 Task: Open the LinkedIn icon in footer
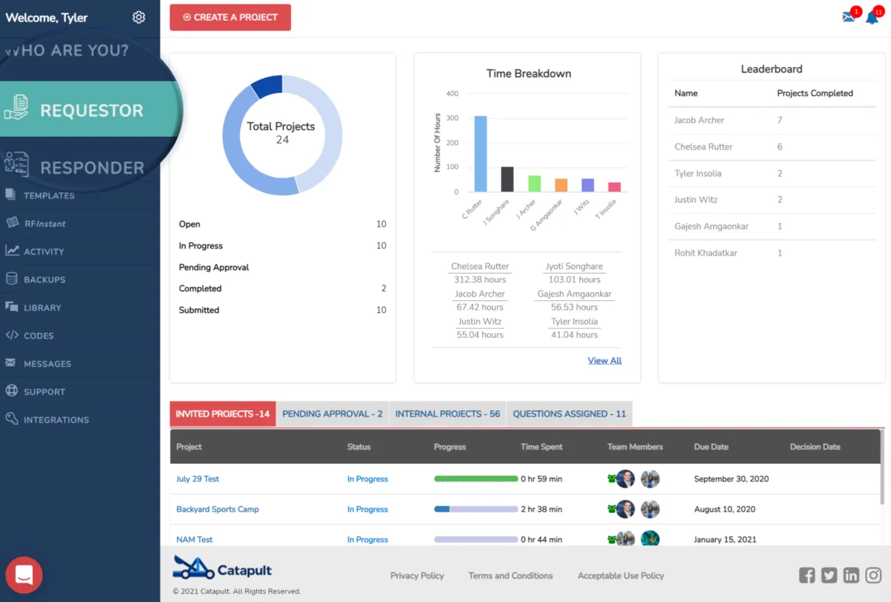[851, 575]
